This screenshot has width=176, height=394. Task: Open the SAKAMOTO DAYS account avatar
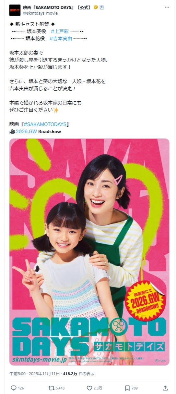click(x=15, y=10)
